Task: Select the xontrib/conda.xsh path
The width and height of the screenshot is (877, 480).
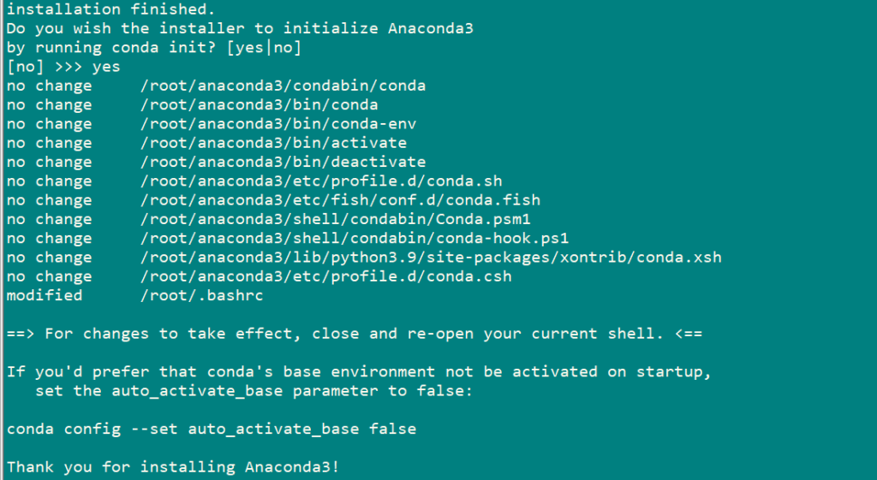Action: pyautogui.click(x=431, y=257)
